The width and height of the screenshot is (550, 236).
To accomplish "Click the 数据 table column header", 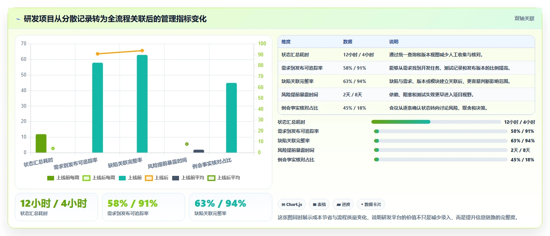I will click(348, 42).
